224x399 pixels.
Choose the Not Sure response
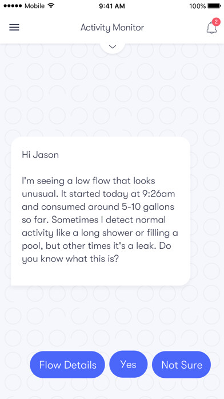click(181, 365)
